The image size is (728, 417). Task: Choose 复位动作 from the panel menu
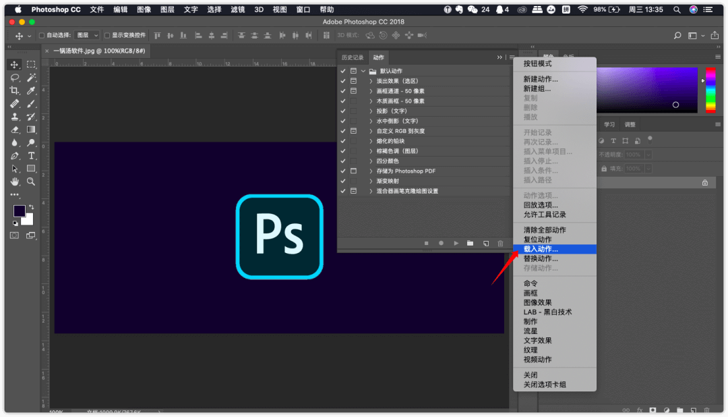click(x=554, y=240)
